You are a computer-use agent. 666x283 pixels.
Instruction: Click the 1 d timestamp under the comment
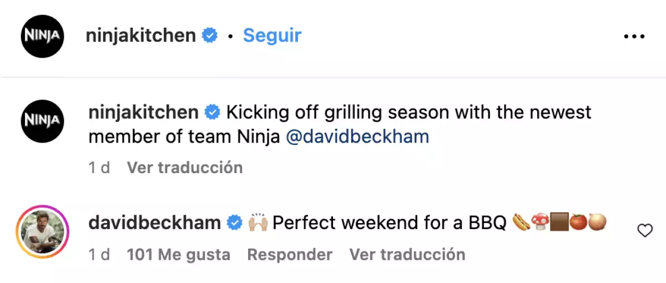[x=99, y=255]
